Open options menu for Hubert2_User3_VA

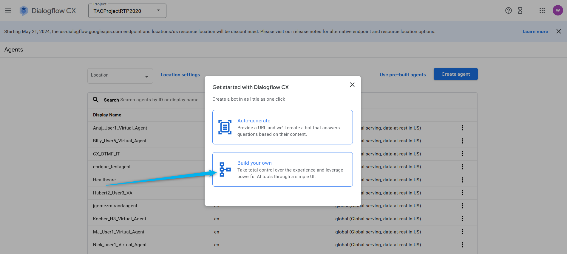click(x=462, y=193)
